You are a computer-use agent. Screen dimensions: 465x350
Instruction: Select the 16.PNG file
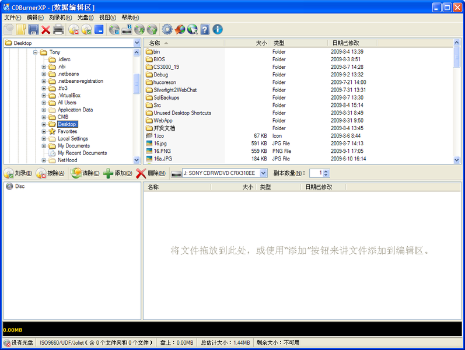162,151
